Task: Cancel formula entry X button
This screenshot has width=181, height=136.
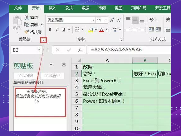Action: pos(58,50)
